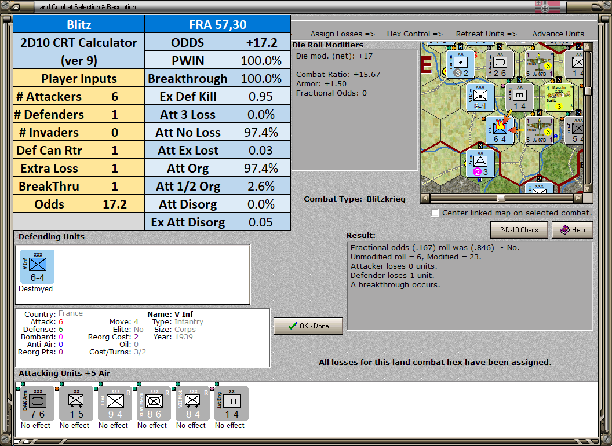Click the Help book icon
The height and width of the screenshot is (446, 612).
click(565, 230)
